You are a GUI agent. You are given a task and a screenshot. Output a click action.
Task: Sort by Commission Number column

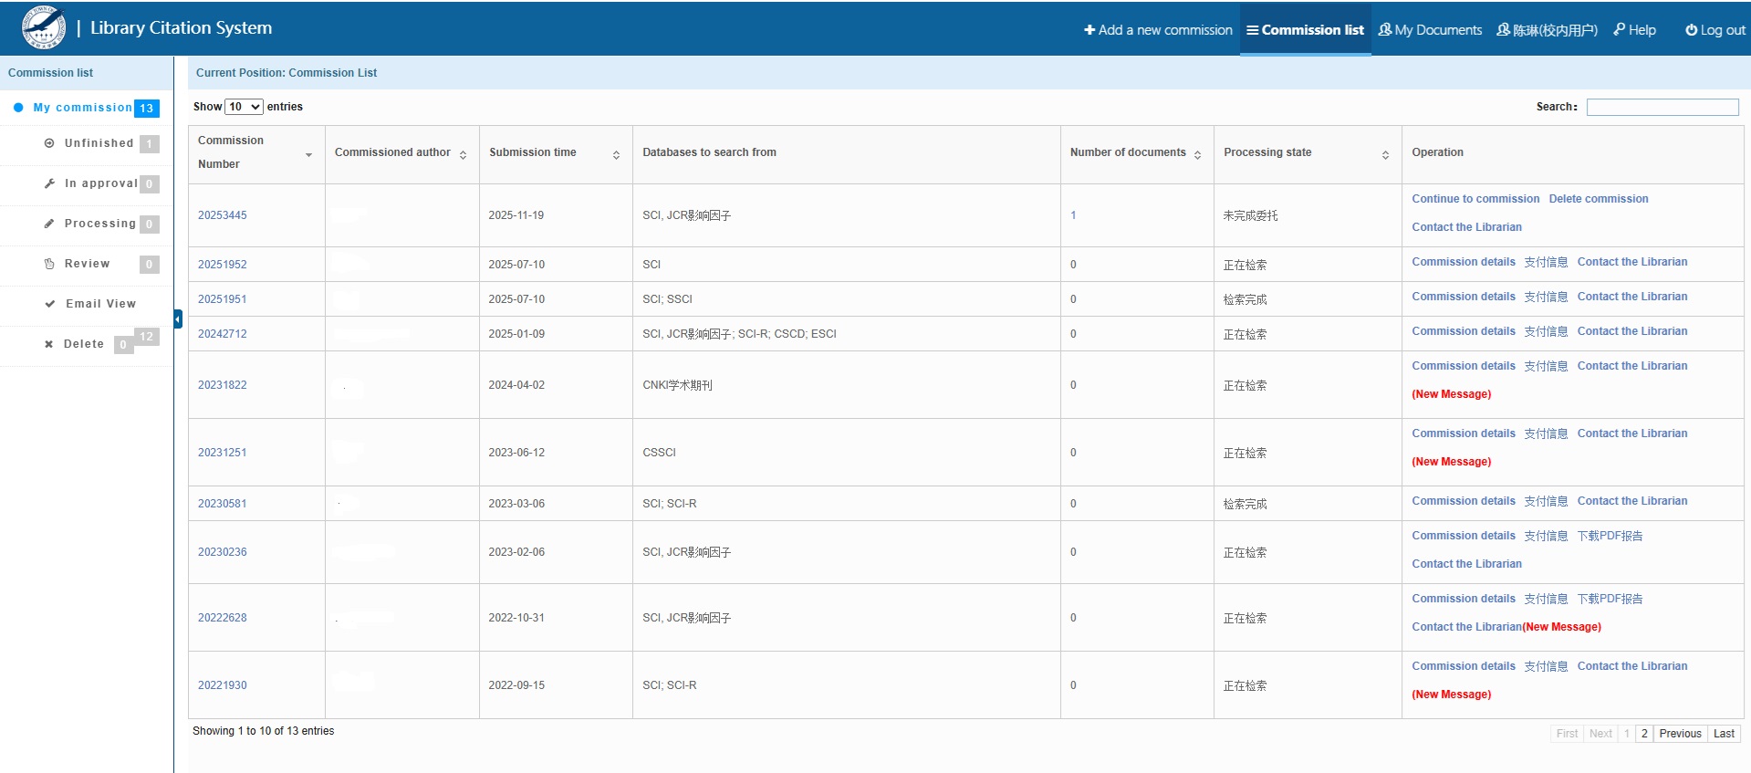tap(308, 155)
